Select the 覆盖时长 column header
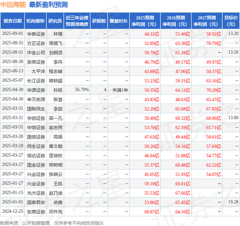The height and width of the screenshot is (226, 240). [119, 21]
